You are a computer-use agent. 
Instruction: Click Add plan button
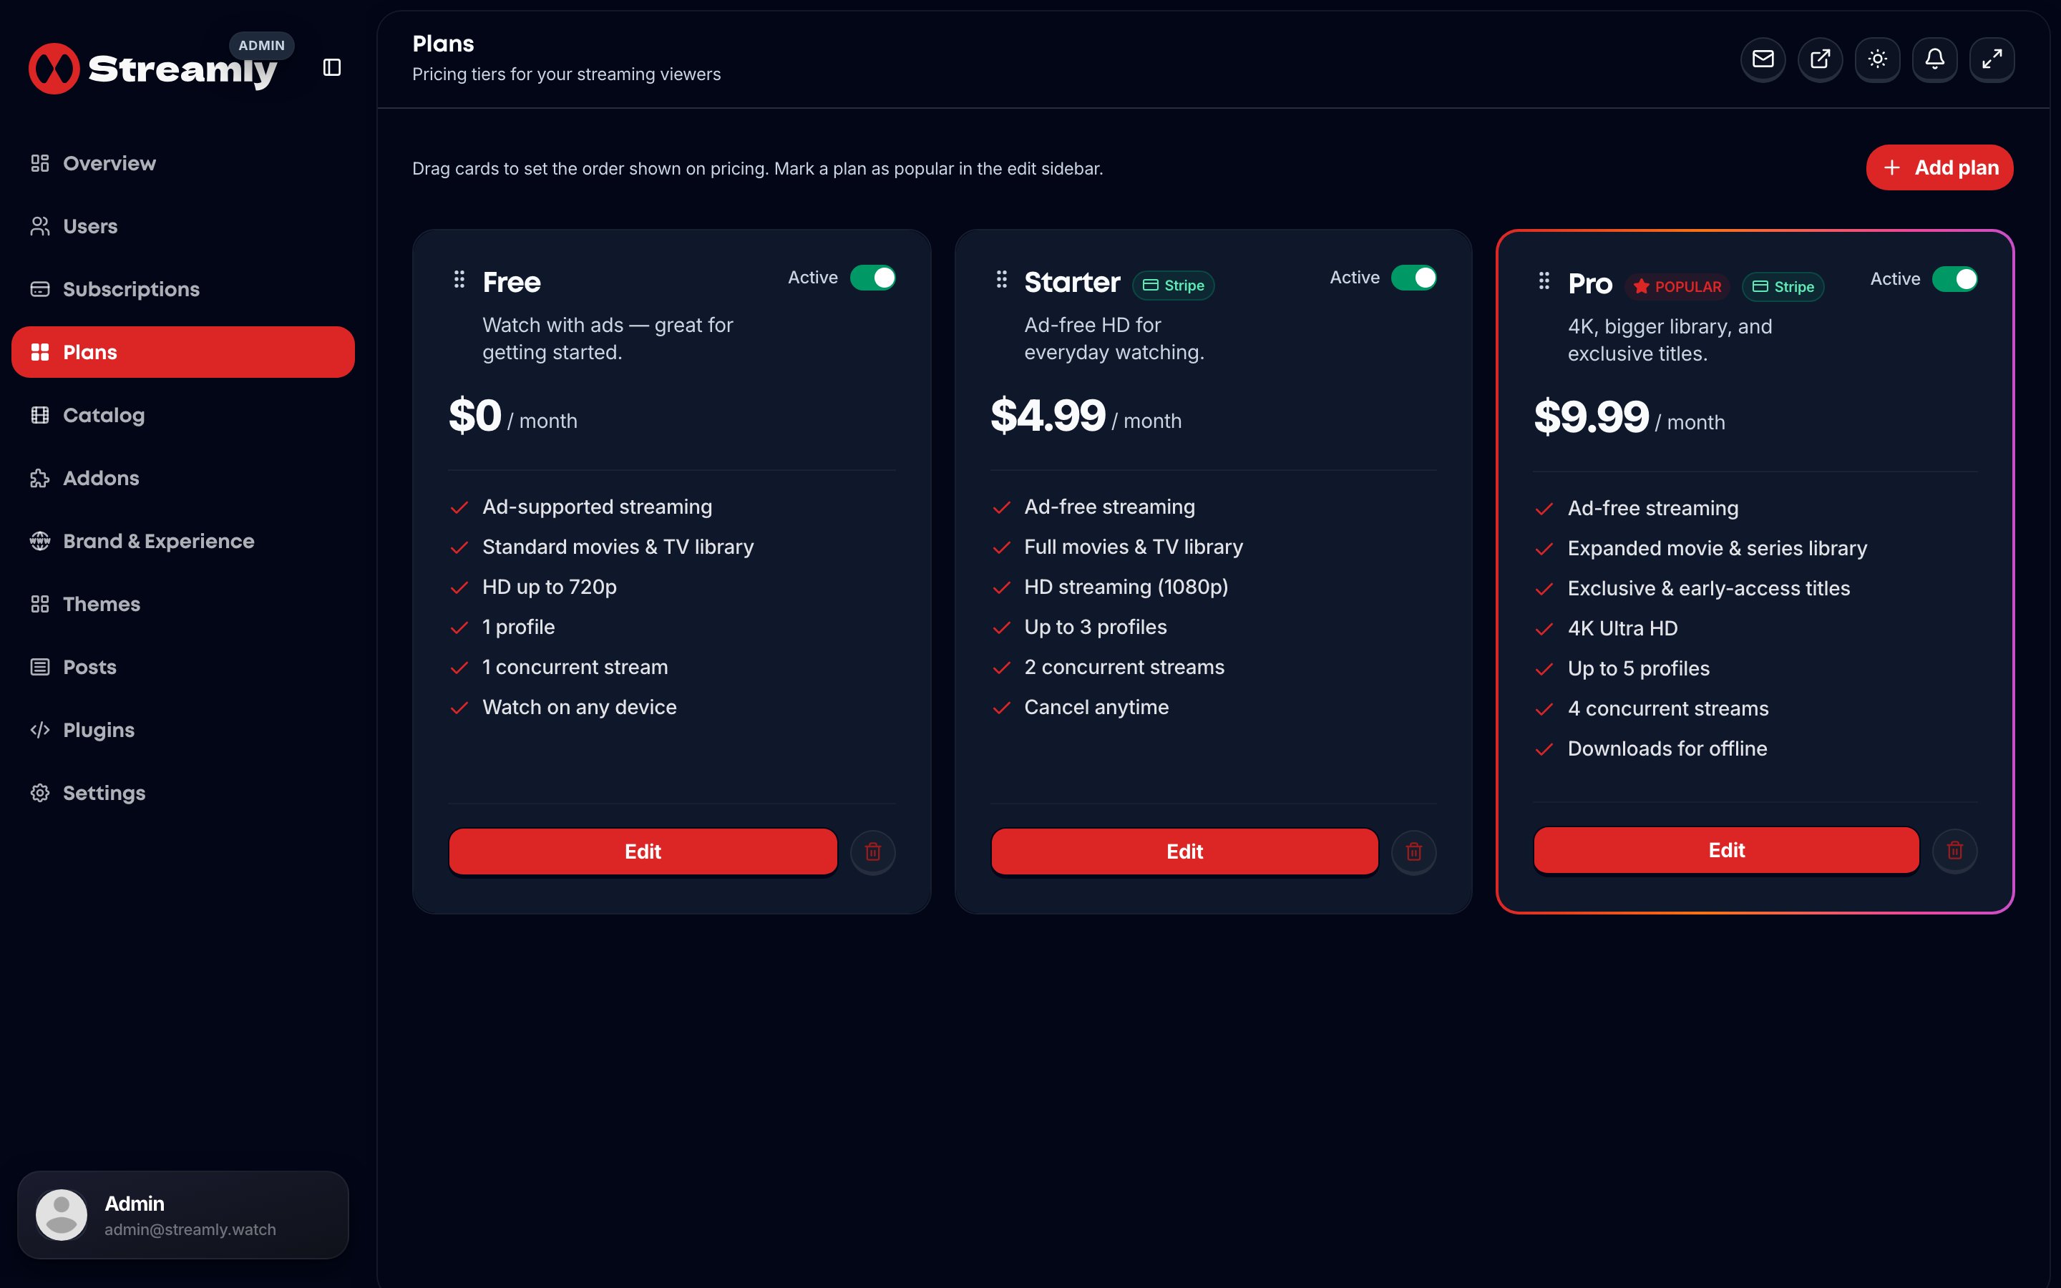point(1939,167)
